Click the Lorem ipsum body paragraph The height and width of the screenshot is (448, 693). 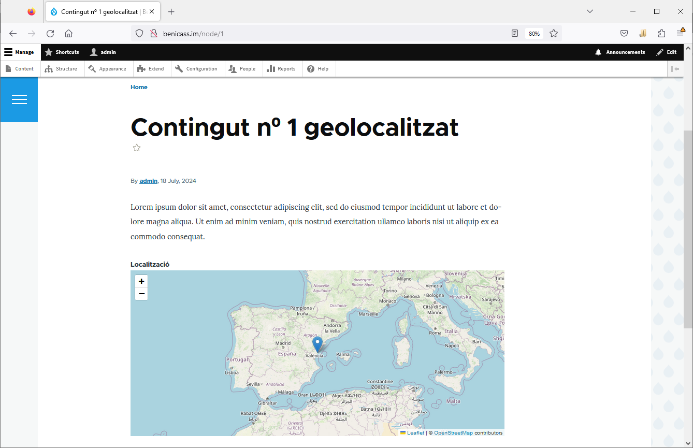(316, 222)
